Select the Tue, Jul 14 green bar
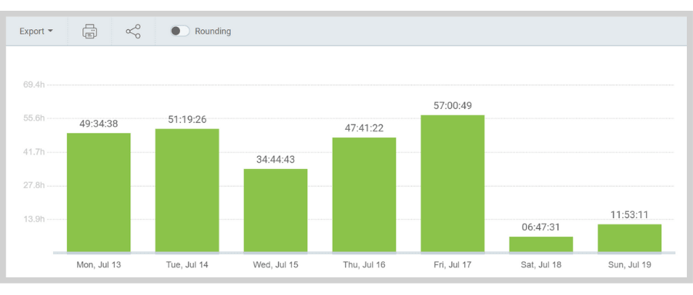The image size is (693, 295). pyautogui.click(x=187, y=191)
